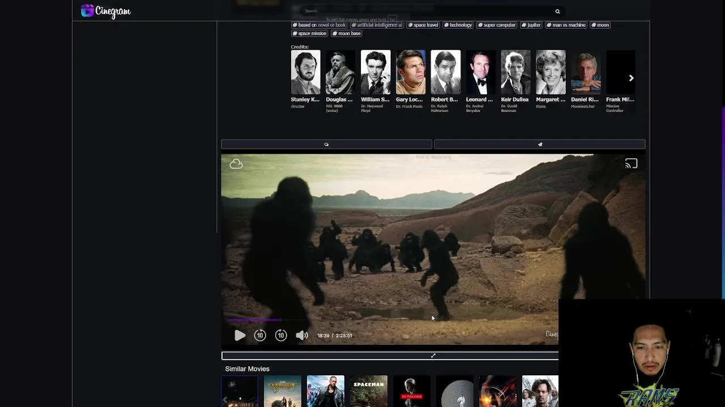Image resolution: width=725 pixels, height=407 pixels.
Task: Open the Robert B... credit photo
Action: pos(445,72)
